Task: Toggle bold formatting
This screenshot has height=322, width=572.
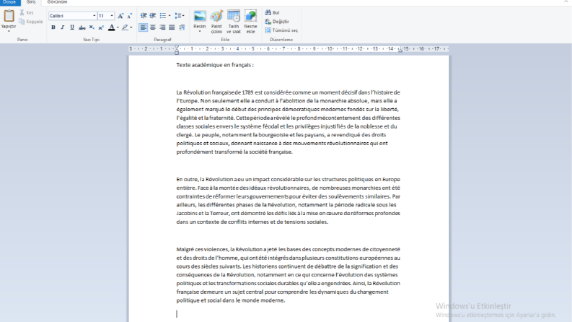Action: click(53, 27)
